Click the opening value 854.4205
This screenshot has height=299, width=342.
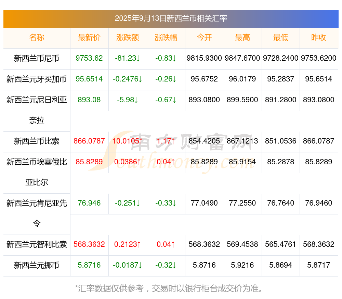point(204,141)
